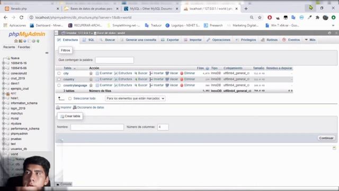Screen dimensions: 339x191
Task: Click the new table Nombre field
Action: (97, 127)
